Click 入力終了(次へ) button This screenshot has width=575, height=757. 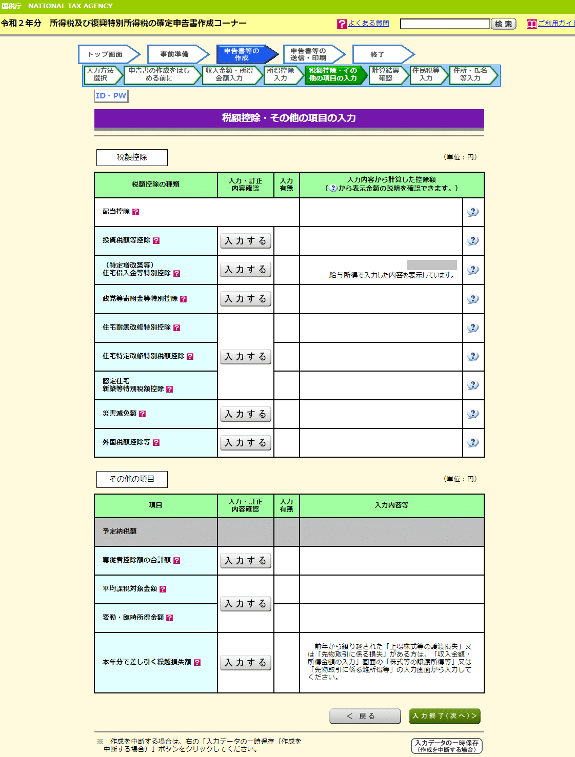coord(445,716)
